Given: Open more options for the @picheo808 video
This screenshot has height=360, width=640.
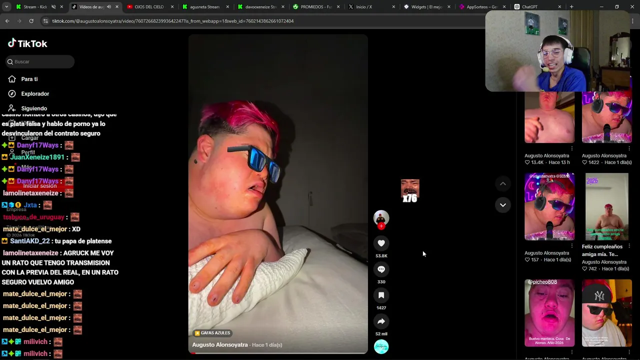Looking at the screenshot, I should pos(572,352).
